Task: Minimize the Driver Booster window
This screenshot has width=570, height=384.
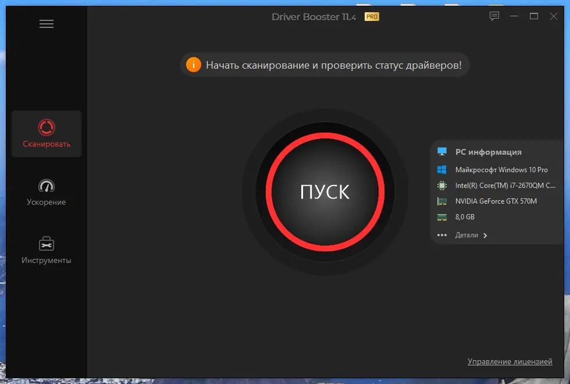Action: pos(514,16)
